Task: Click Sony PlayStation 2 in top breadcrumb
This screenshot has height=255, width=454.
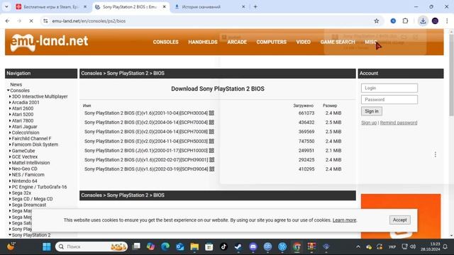Action: tap(128, 73)
